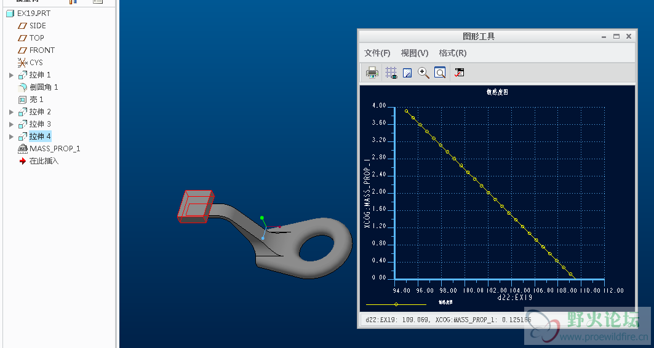Maximize the 图形工具 window
The width and height of the screenshot is (654, 348).
coord(616,36)
